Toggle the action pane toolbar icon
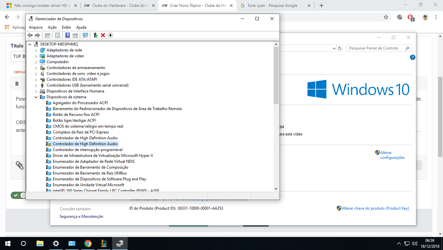Screen dimensions: 443x250 75,35
